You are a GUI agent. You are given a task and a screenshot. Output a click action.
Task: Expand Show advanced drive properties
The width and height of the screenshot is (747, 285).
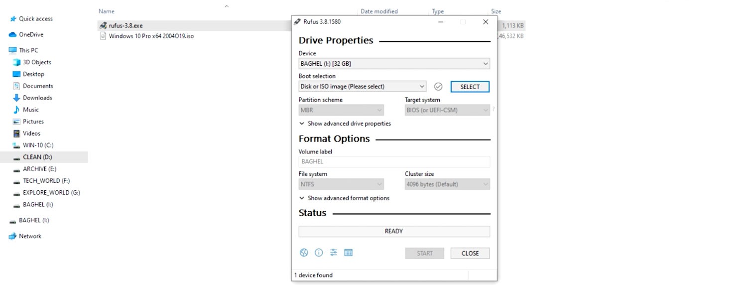pyautogui.click(x=345, y=124)
